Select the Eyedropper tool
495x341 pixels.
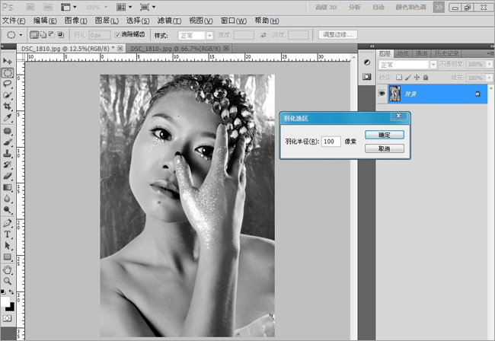[x=8, y=117]
